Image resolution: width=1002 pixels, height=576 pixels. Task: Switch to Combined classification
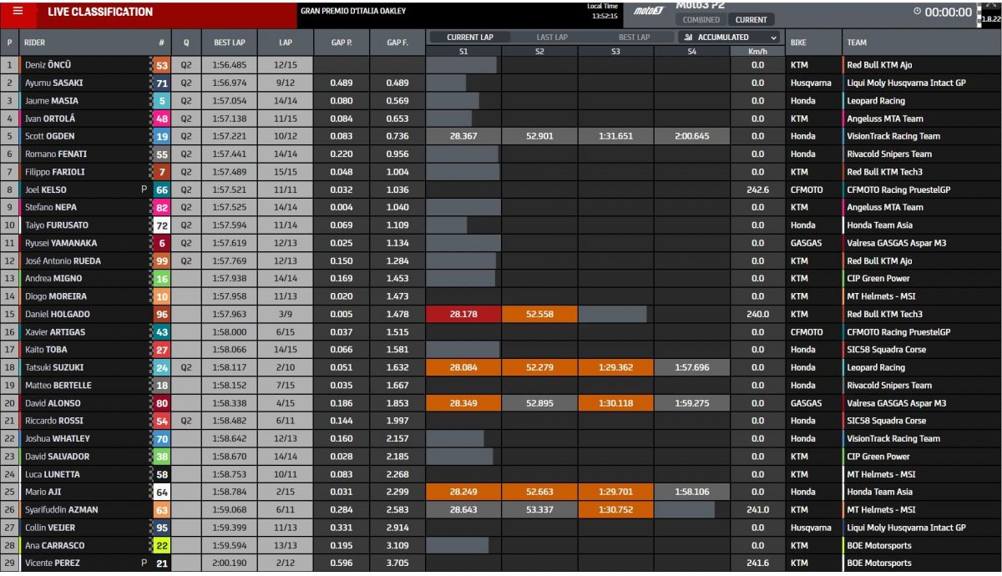click(701, 20)
